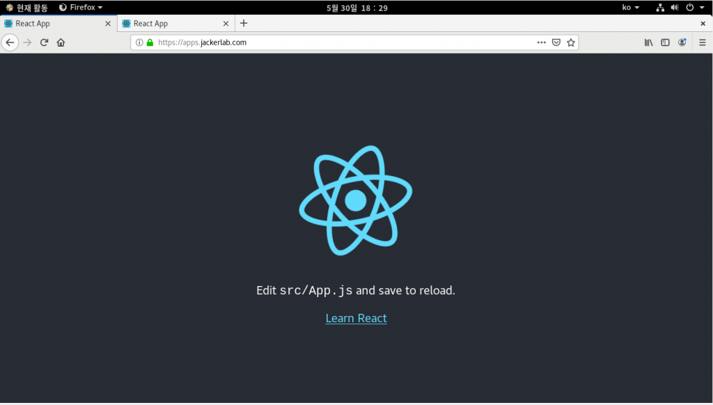Click the spinning React logo
The image size is (713, 405).
click(356, 200)
